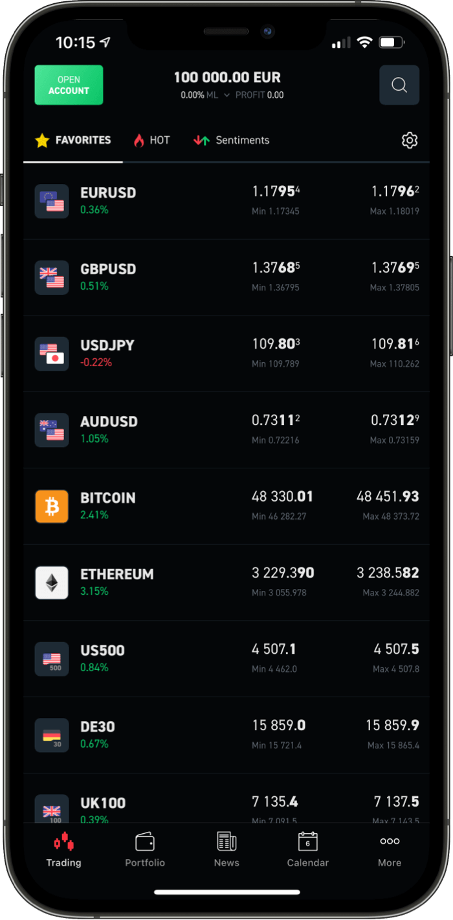Screen dimensions: 453x920
Task: Tap the DE30 German flag icon
Action: pos(52,735)
